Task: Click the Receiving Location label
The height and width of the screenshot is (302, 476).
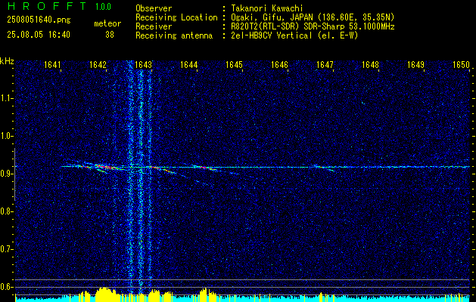Action: (x=176, y=17)
